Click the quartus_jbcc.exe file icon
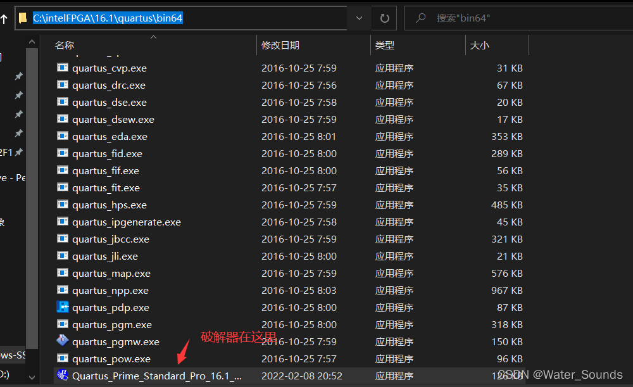Screen dimensions: 633x387 (x=63, y=238)
